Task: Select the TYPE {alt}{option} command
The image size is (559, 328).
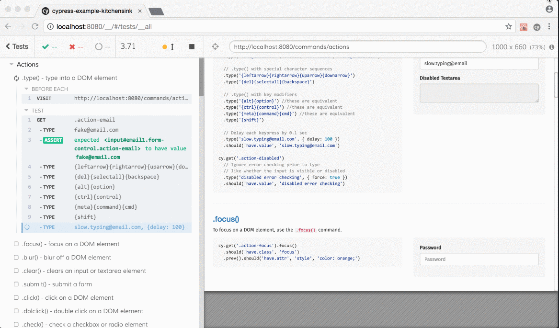Action: coord(107,187)
